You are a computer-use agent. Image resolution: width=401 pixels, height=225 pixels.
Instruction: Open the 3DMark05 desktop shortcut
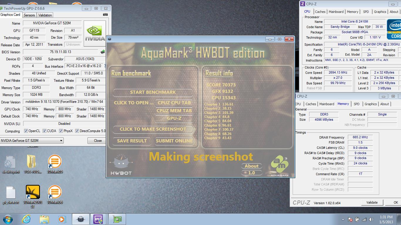point(55,164)
